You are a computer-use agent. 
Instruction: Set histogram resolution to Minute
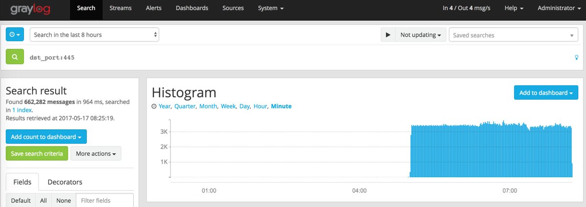coord(281,106)
